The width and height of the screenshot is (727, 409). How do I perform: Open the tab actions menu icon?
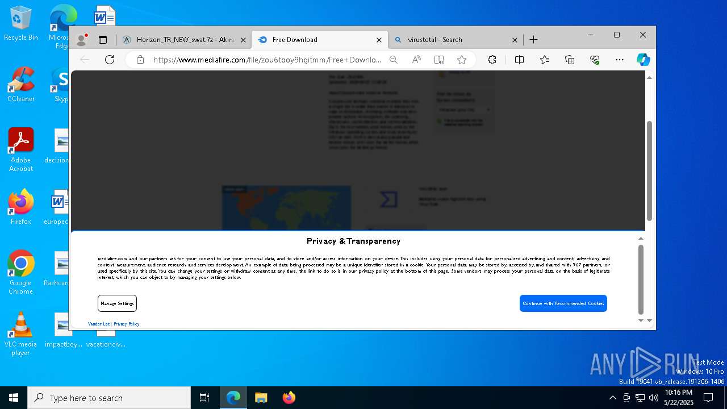[x=103, y=40]
